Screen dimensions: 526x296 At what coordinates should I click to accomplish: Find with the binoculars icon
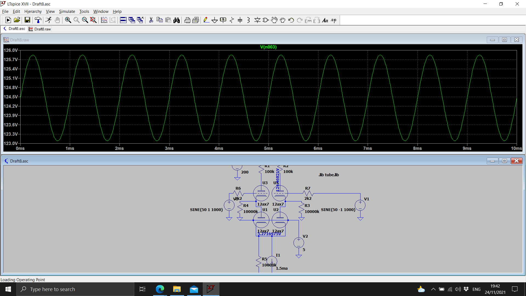[x=177, y=20]
